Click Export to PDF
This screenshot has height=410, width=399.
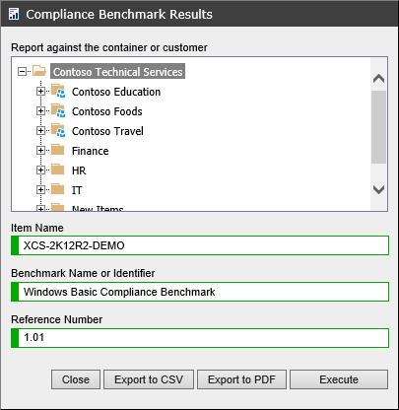241,379
